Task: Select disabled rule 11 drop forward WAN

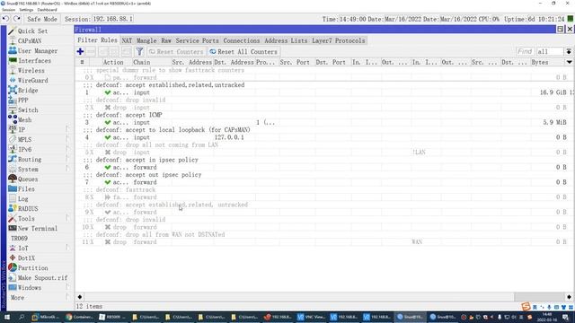Action: [324, 242]
